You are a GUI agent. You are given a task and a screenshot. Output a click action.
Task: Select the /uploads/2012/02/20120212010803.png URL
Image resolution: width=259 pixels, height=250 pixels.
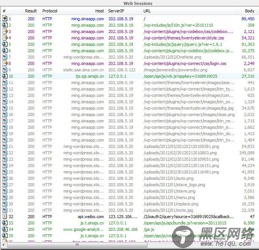point(180,153)
